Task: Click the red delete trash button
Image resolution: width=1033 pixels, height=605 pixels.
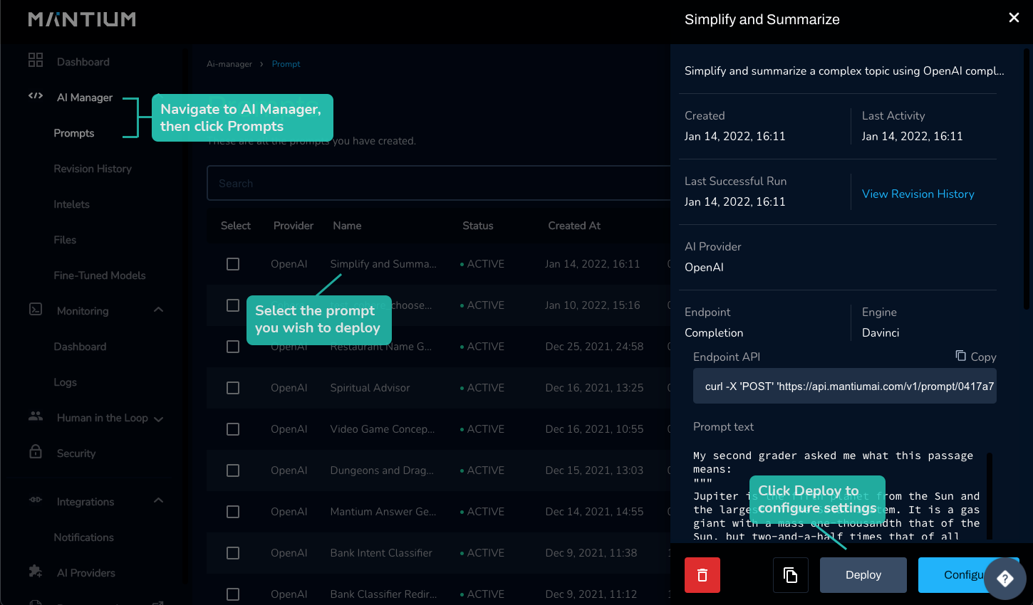Action: (x=702, y=575)
